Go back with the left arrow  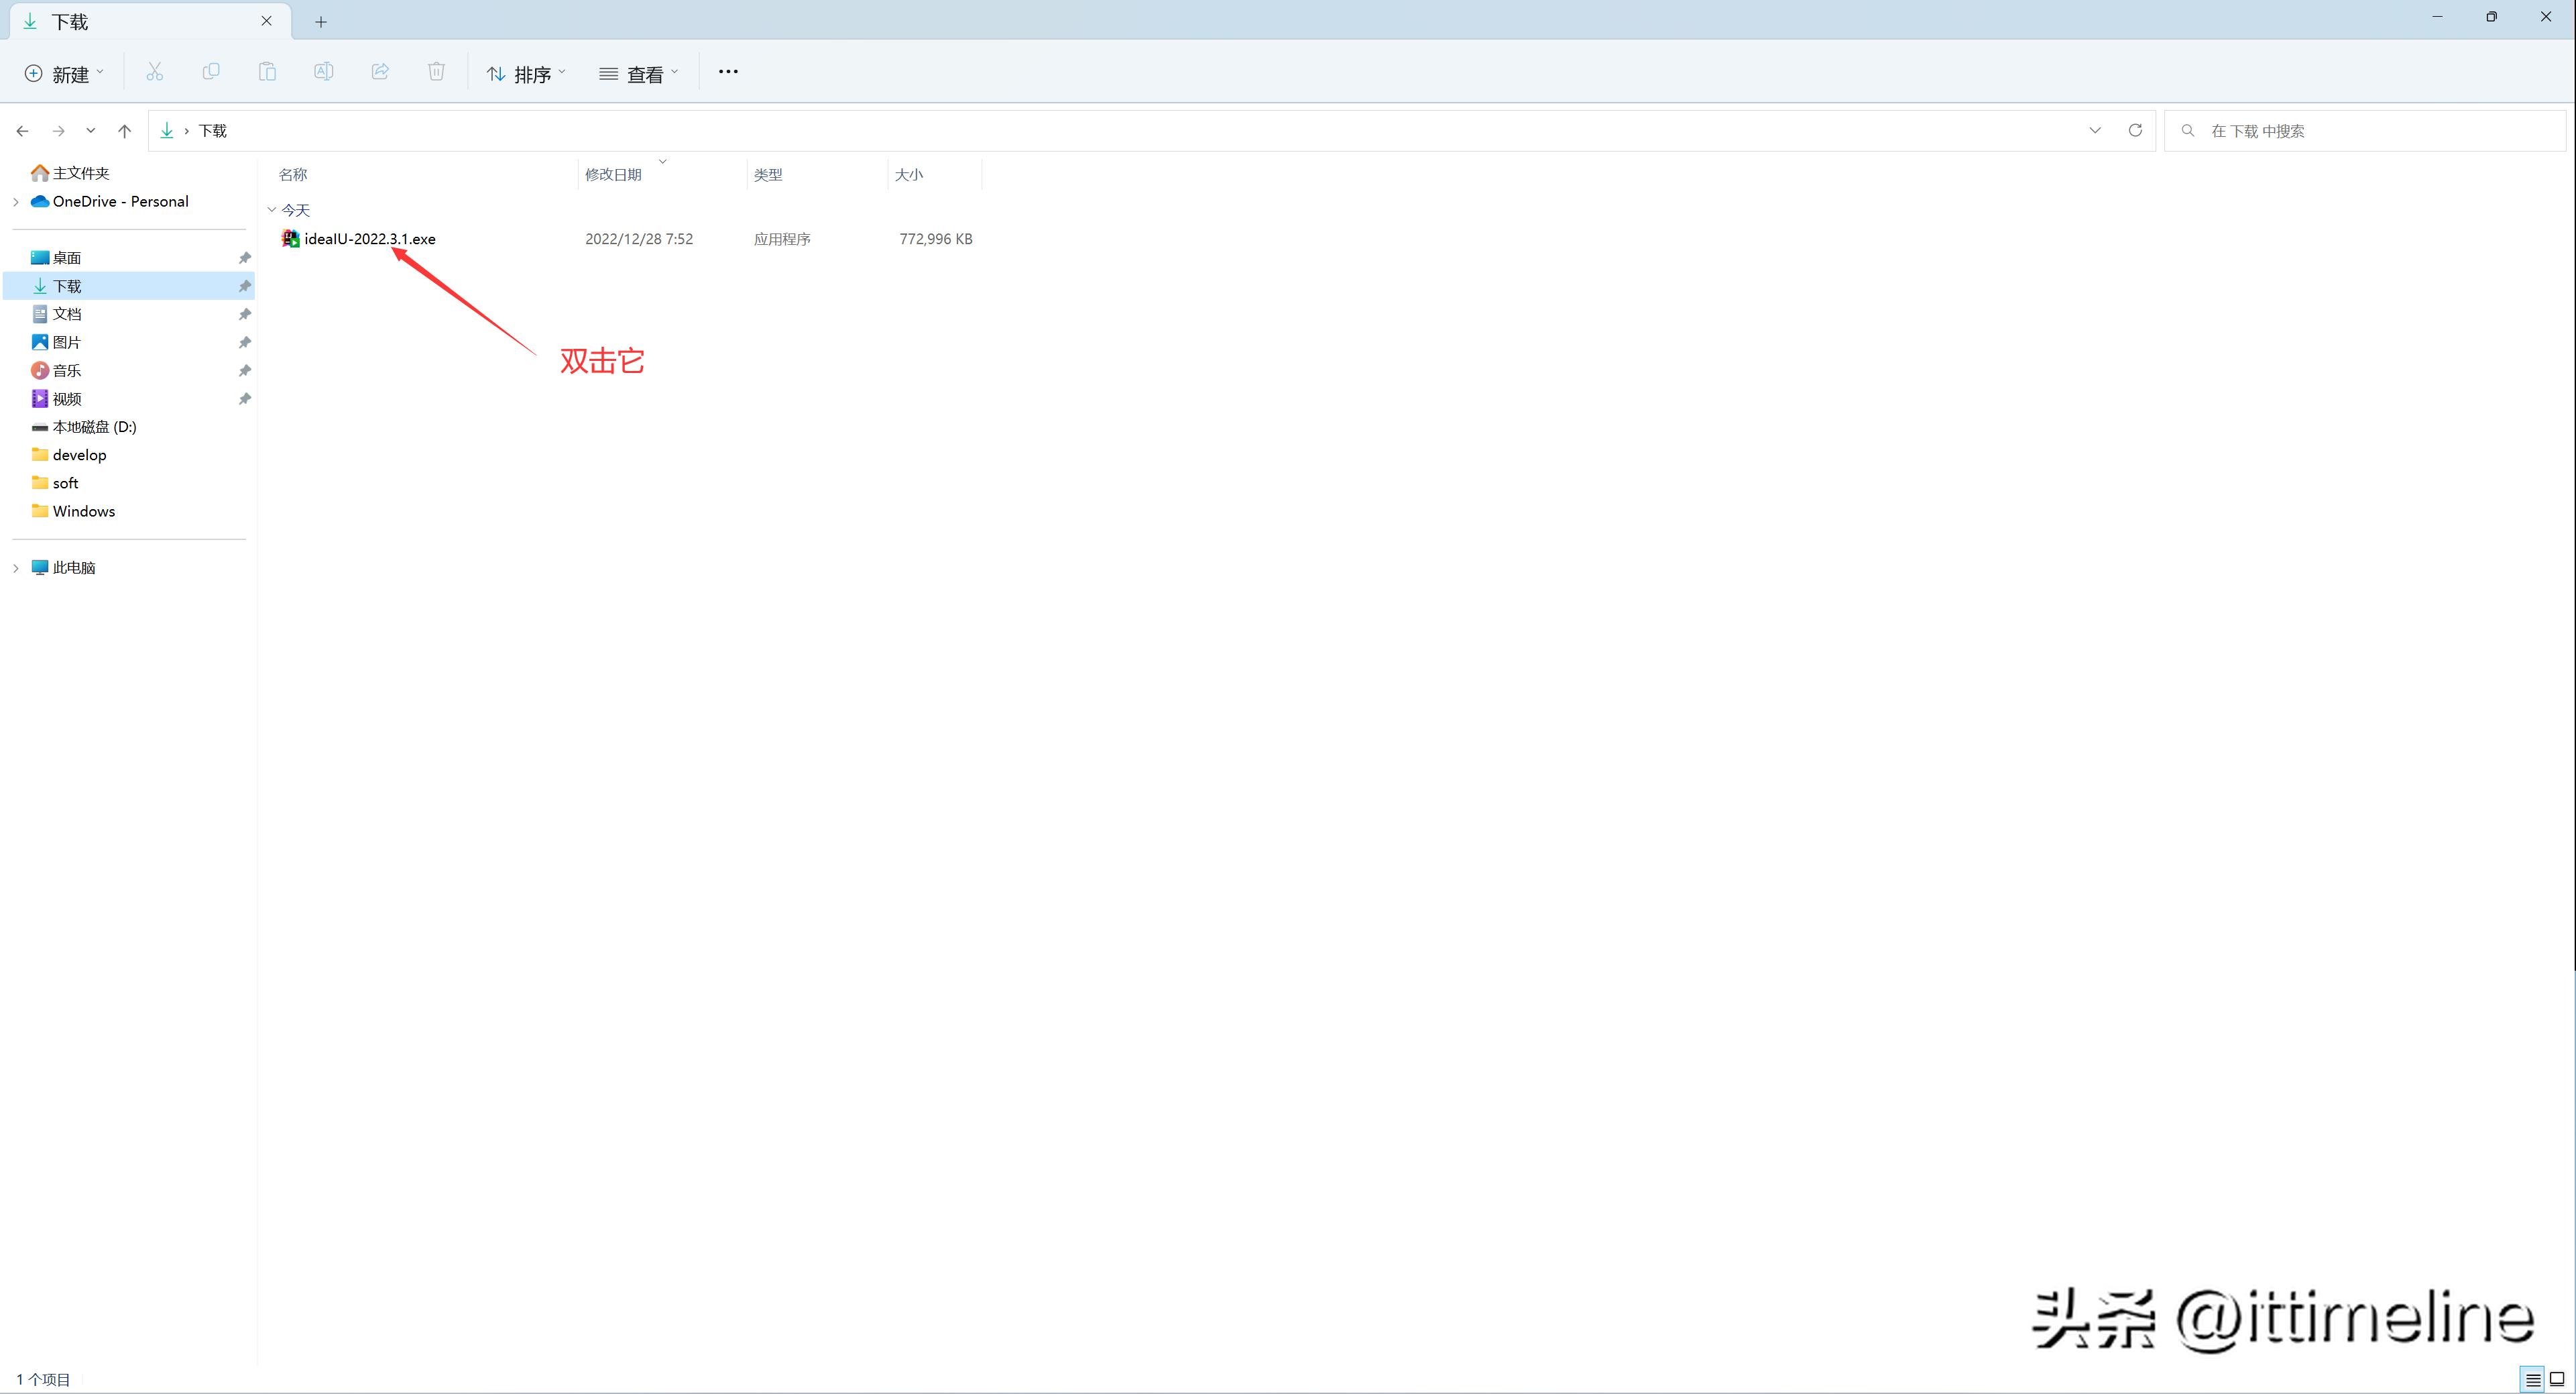23,131
